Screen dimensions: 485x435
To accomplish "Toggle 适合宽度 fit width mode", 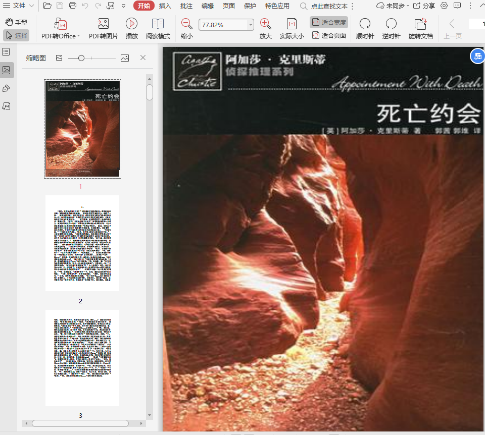I will pyautogui.click(x=329, y=23).
